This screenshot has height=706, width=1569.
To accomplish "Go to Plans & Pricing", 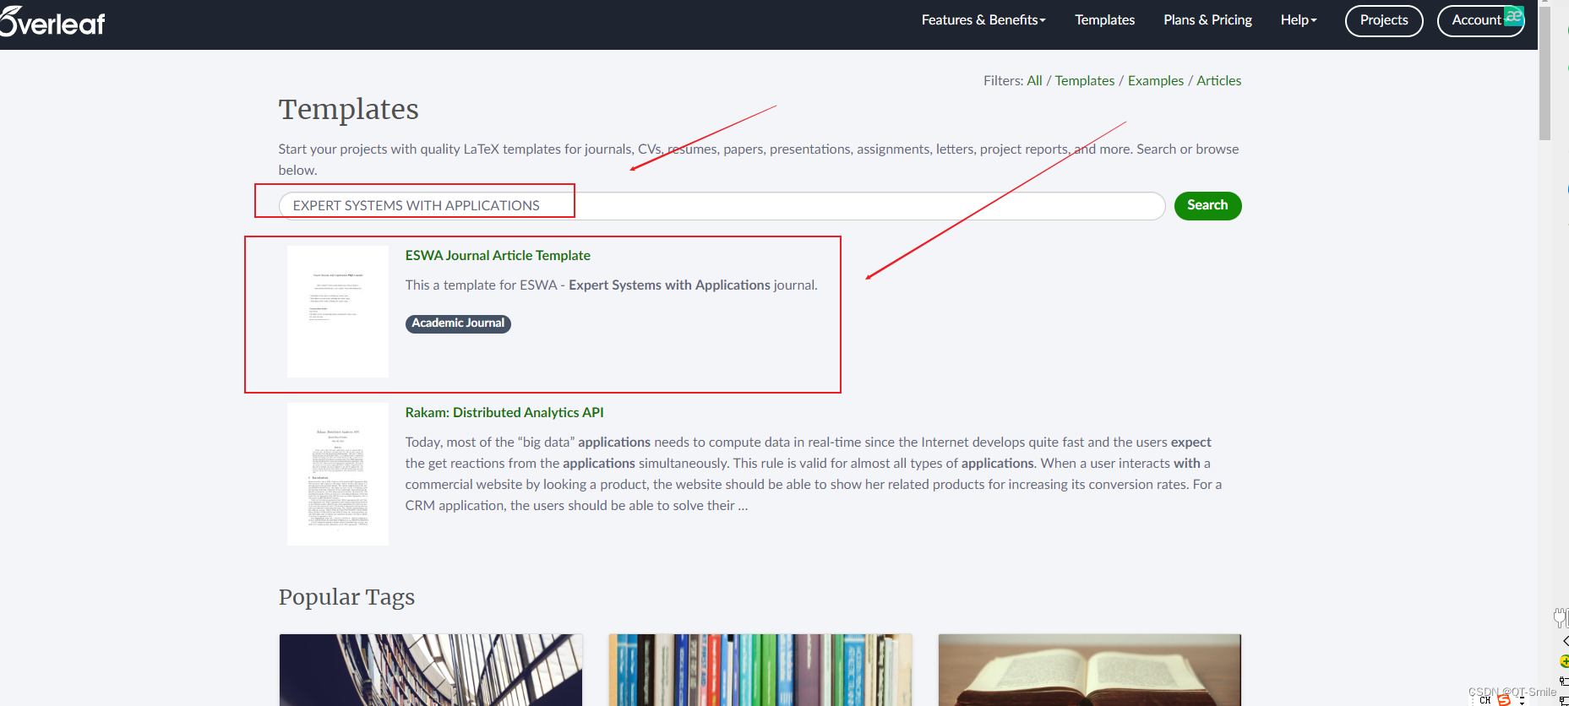I will coord(1207,20).
